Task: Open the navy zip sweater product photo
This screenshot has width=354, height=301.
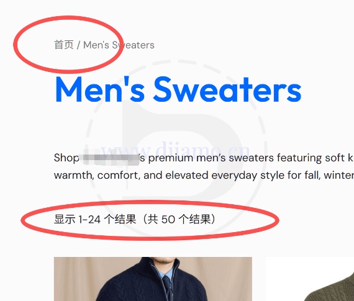Action: [x=153, y=279]
